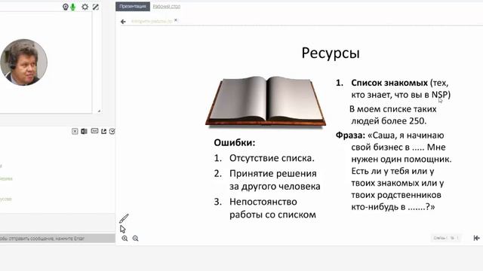Select the pointer cursor tool
Viewport: 483px width, 271px height.
point(122,229)
